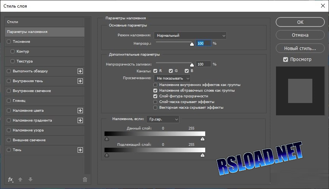Click Данный слой white point slider
Viewport: 329px width, 189px height.
click(203, 139)
